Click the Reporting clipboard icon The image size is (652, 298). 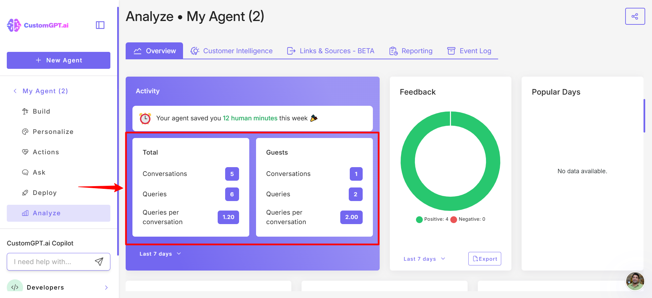click(393, 51)
